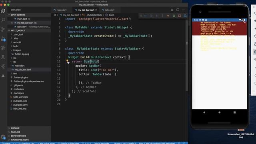This screenshot has width=256, height=144.
Task: Open Dart DevTools widget inspector icon
Action: click(x=185, y=16)
